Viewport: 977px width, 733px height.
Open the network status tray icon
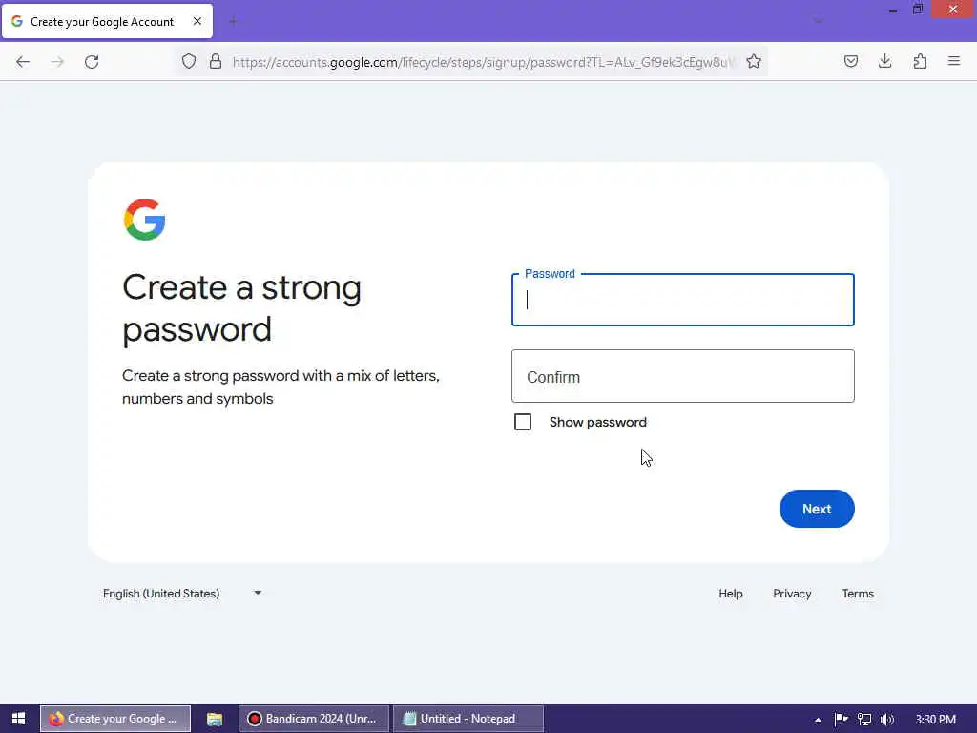tap(864, 720)
